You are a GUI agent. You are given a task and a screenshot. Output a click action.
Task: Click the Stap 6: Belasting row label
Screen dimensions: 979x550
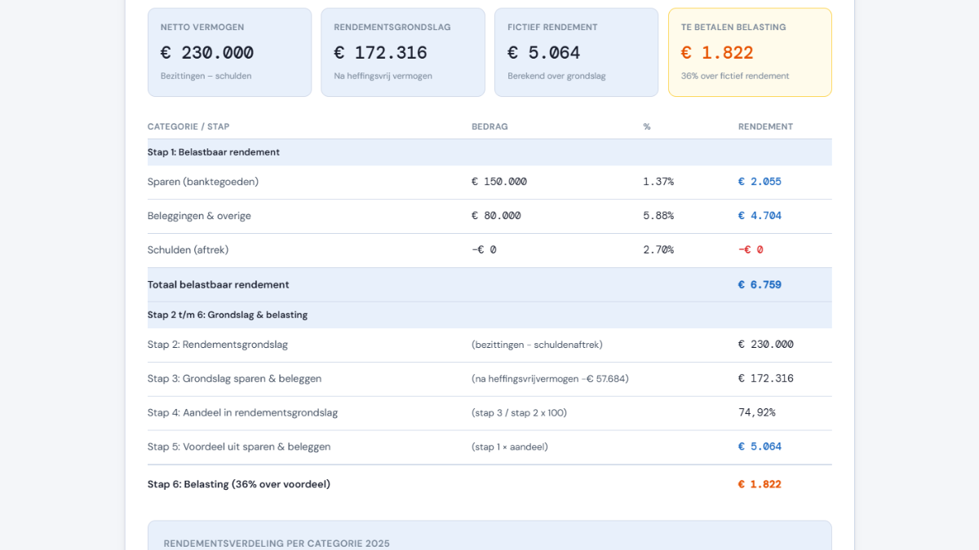[239, 484]
